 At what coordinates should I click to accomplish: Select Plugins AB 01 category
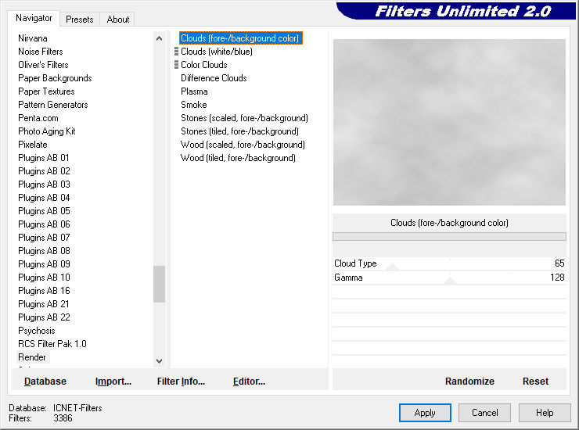(44, 158)
